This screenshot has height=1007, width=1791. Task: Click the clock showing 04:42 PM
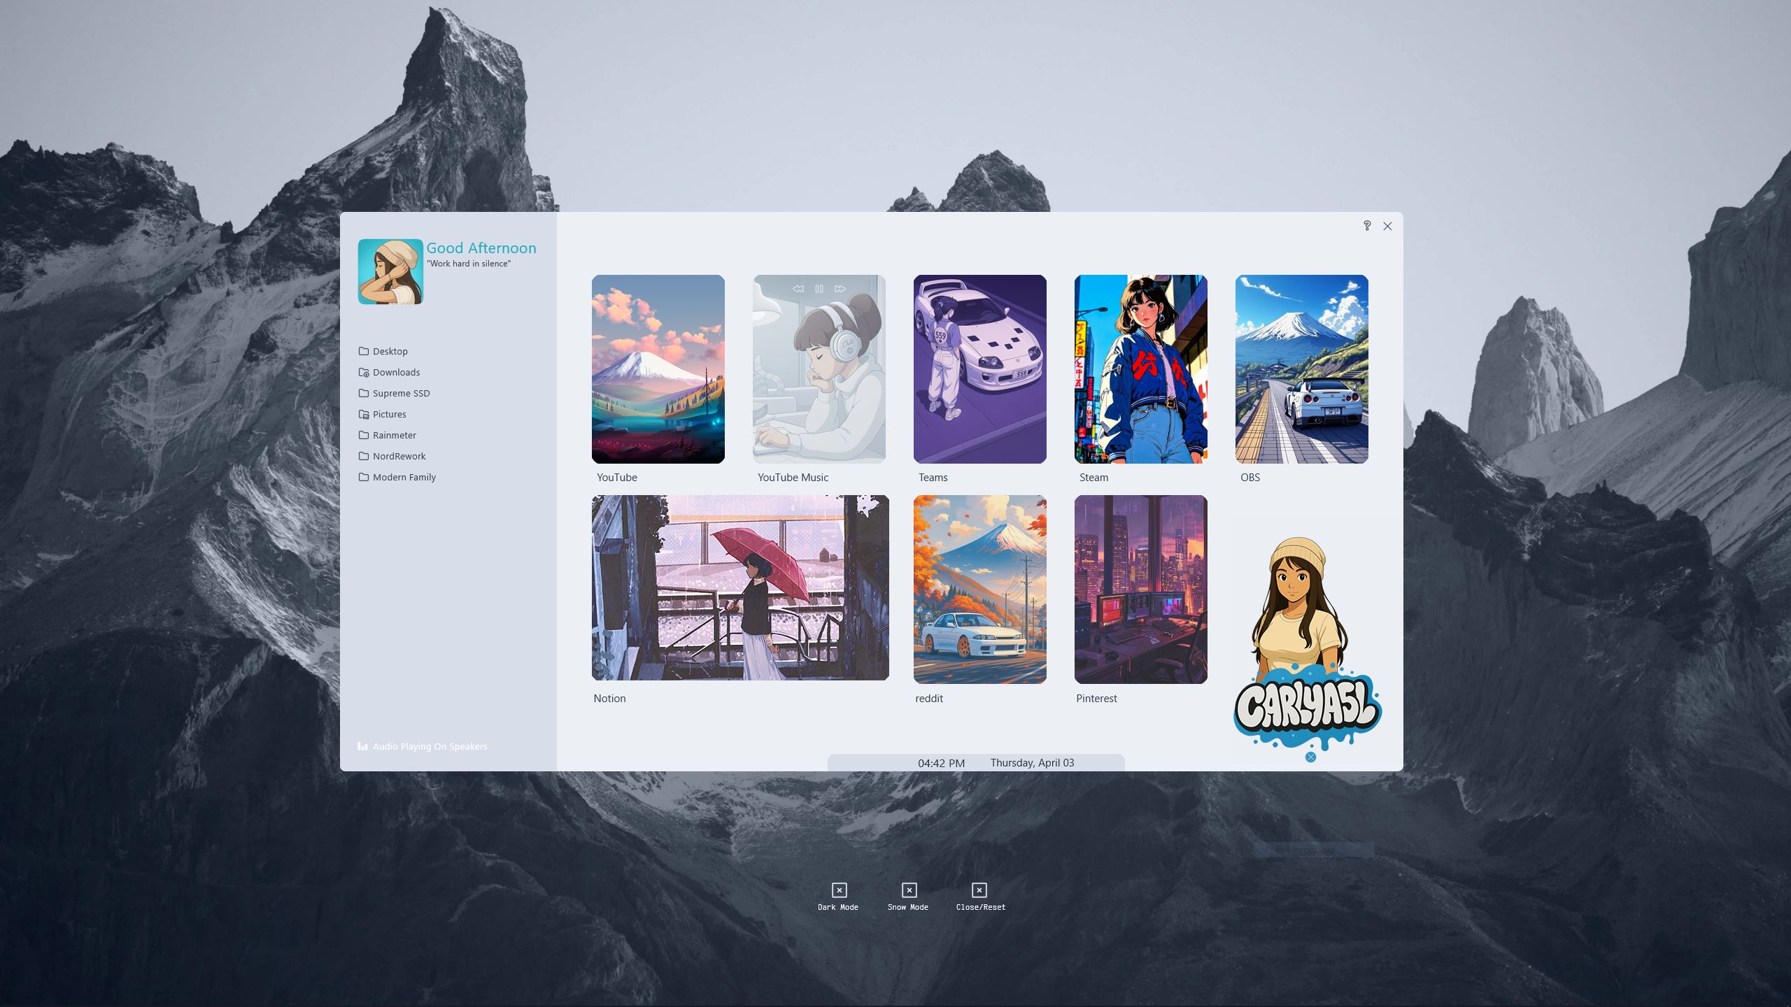pyautogui.click(x=940, y=763)
